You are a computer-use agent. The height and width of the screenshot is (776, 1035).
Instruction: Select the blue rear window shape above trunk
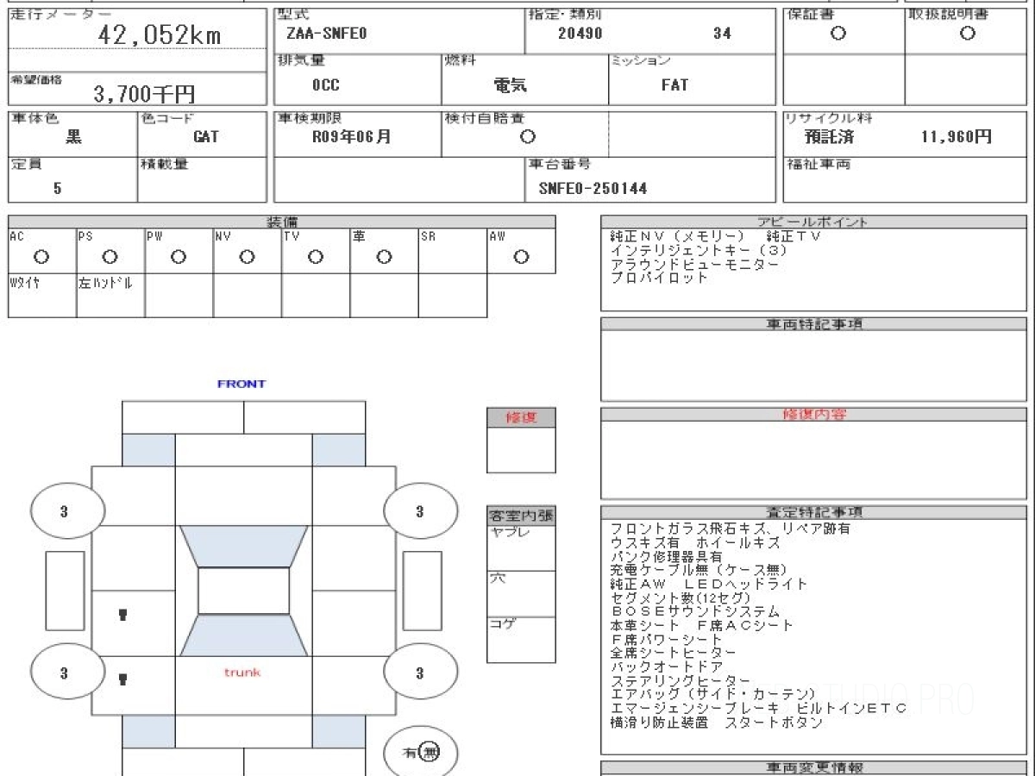(244, 635)
